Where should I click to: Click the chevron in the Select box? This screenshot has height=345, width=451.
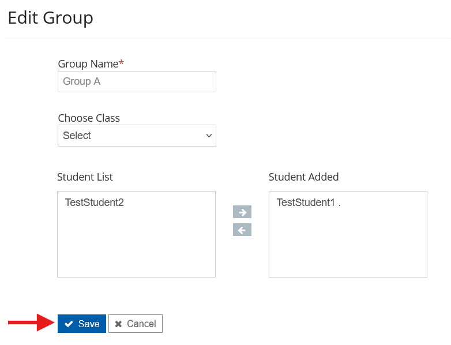point(209,136)
